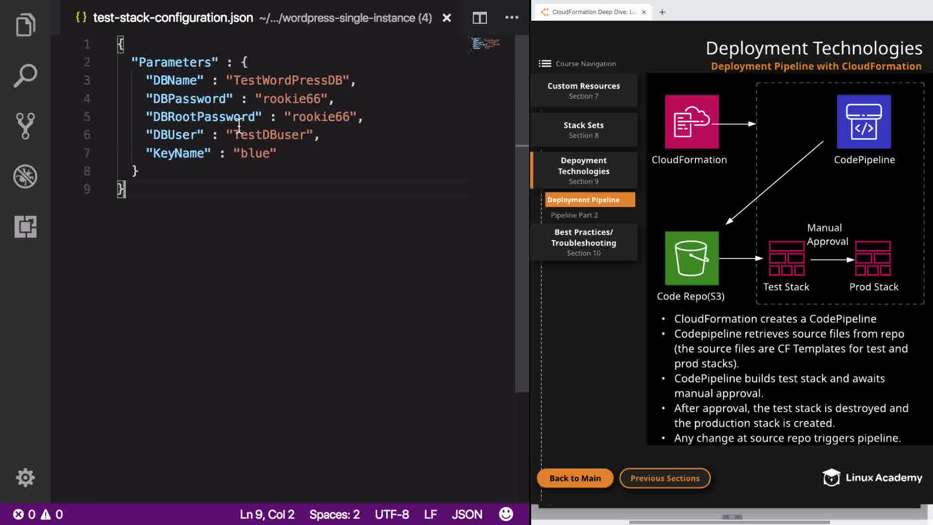Open the Extensions icon

[25, 227]
